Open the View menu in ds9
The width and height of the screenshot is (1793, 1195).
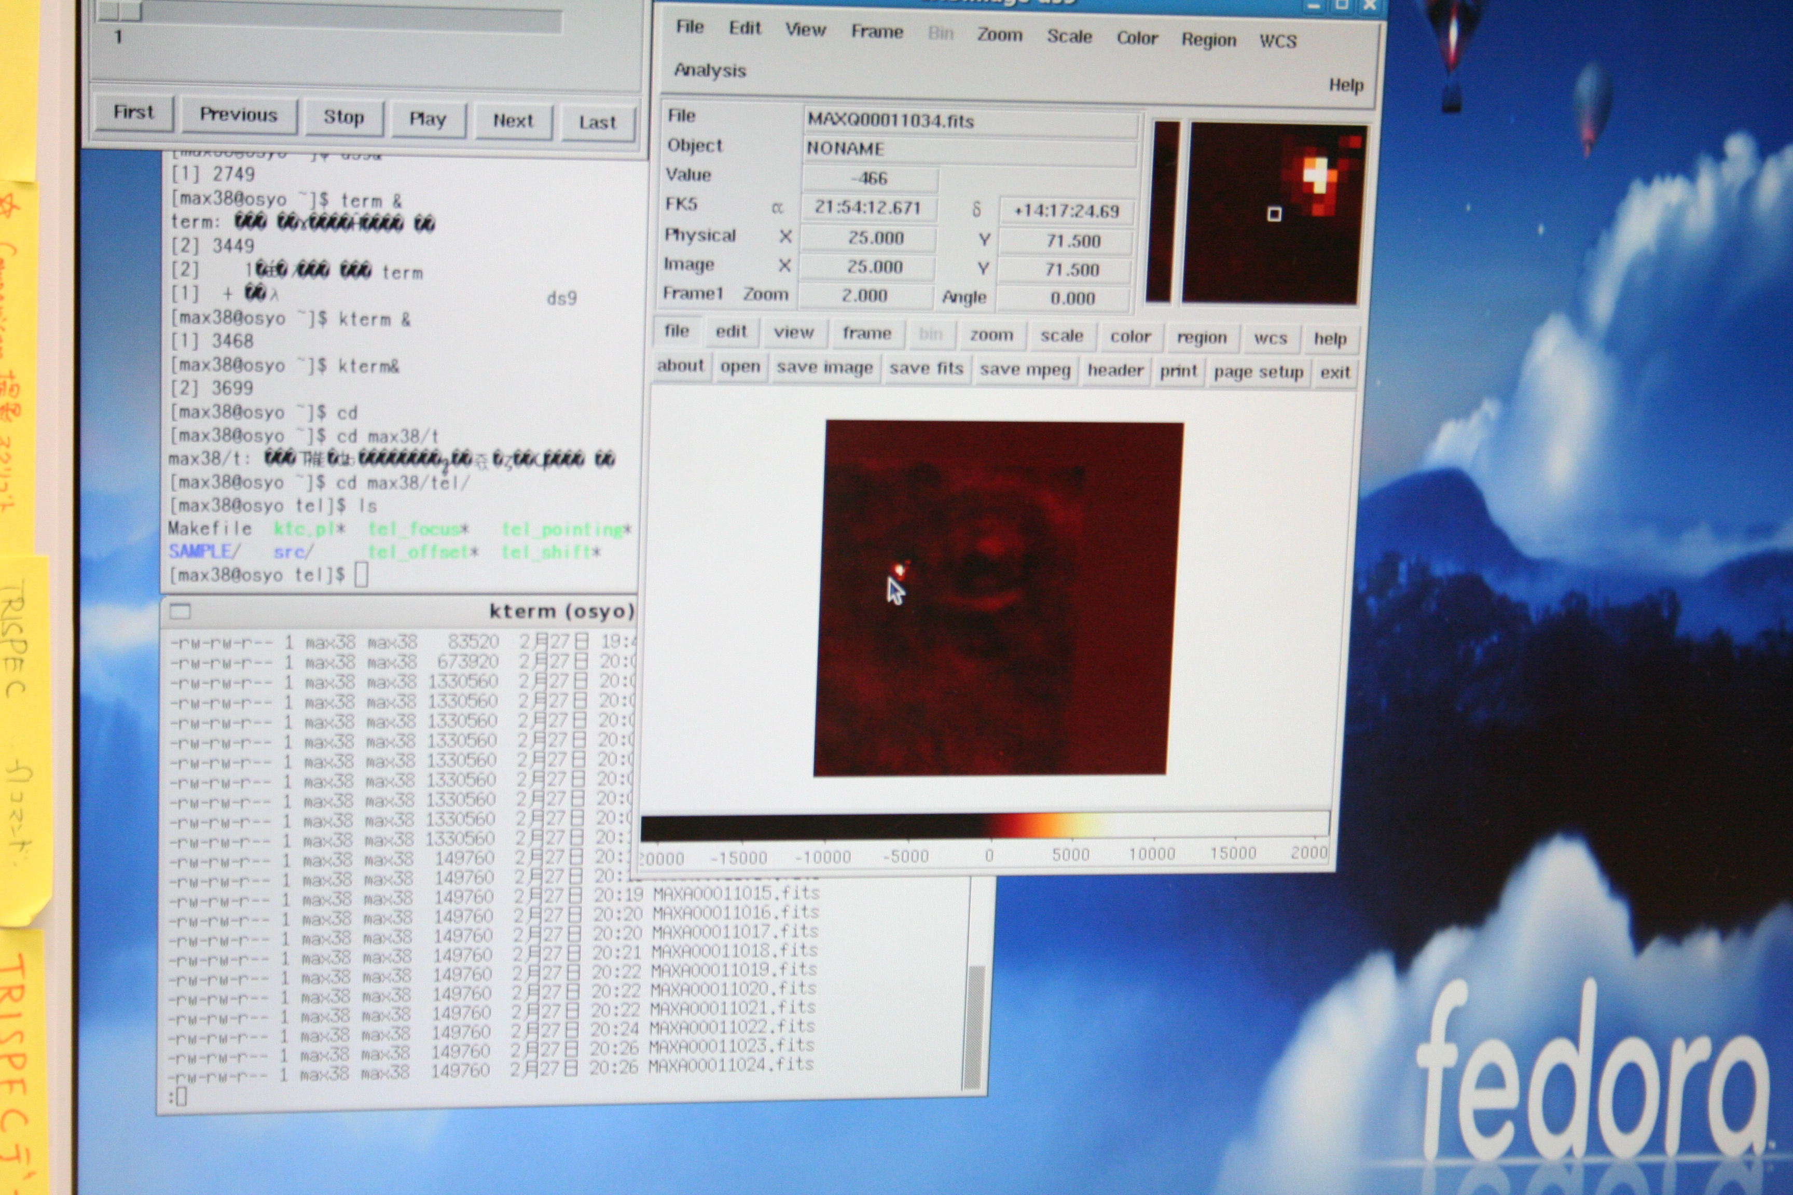tap(805, 30)
